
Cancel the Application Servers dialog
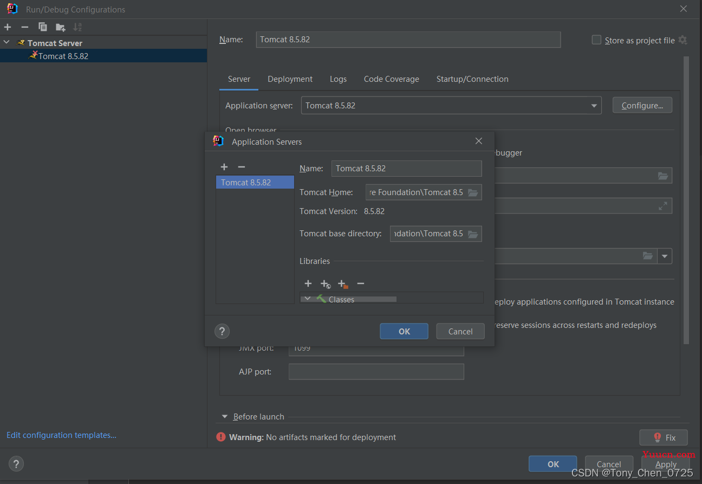click(x=460, y=331)
